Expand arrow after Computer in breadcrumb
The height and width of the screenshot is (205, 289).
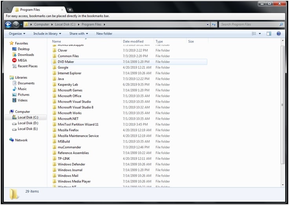[x=52, y=24]
